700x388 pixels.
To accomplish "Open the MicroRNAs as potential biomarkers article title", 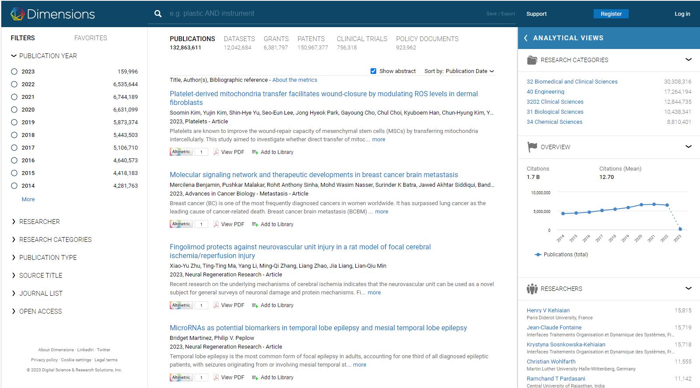I will pos(318,328).
